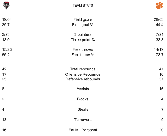
Task: Select the Free throw % label
Action: pyautogui.click(x=83, y=55)
